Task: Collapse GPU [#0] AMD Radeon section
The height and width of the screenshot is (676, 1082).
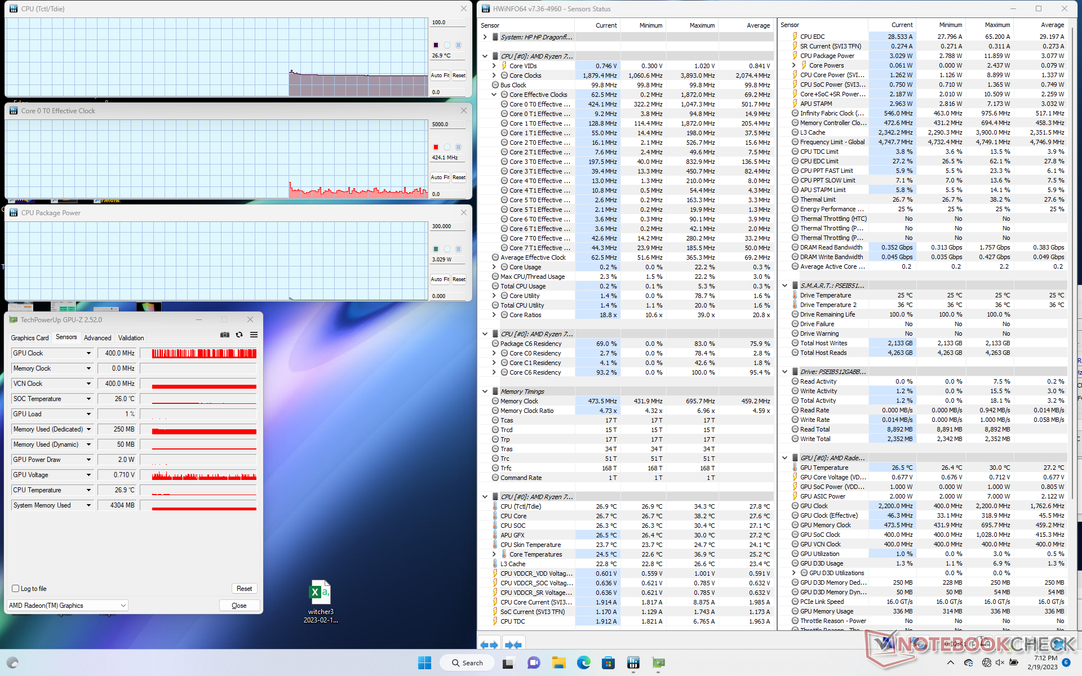Action: pyautogui.click(x=784, y=458)
